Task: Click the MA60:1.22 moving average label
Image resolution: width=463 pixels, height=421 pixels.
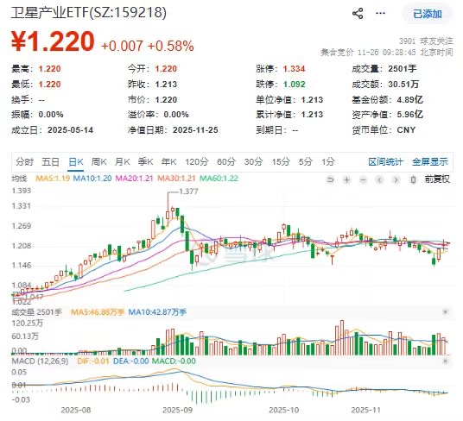Action: click(x=219, y=179)
